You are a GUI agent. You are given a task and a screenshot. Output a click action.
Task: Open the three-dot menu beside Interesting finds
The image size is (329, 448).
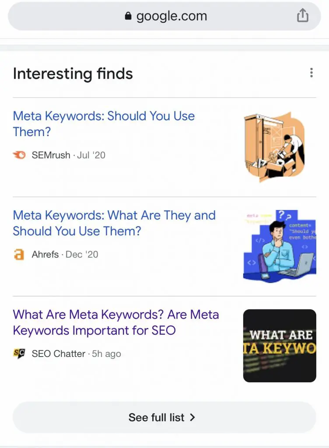tap(311, 73)
